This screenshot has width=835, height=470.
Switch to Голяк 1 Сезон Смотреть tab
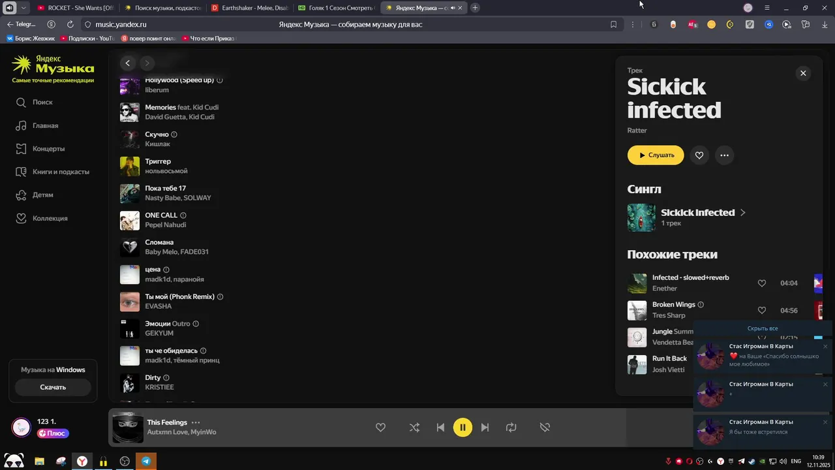[x=336, y=8]
